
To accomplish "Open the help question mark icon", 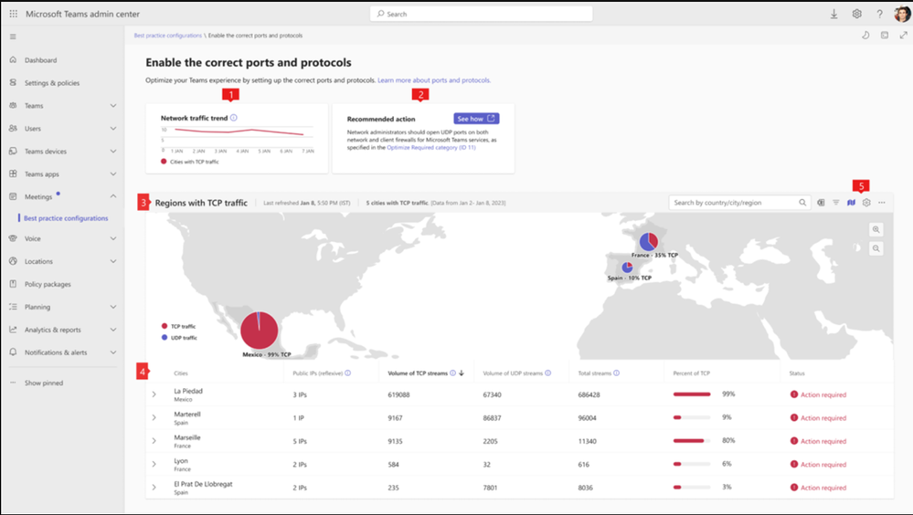I will coord(879,14).
